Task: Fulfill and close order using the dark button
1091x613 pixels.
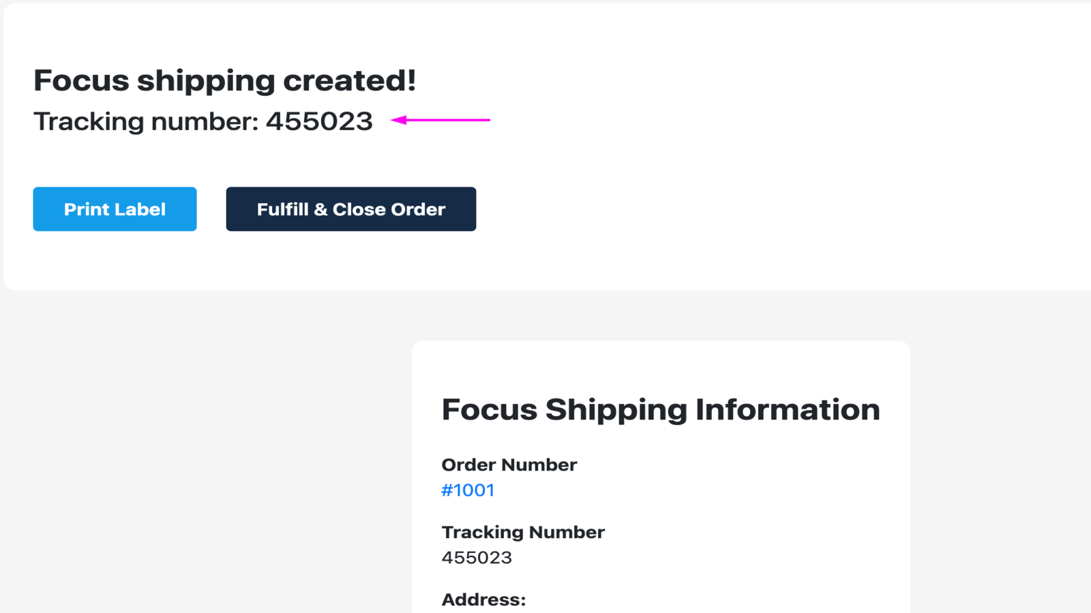Action: tap(350, 209)
